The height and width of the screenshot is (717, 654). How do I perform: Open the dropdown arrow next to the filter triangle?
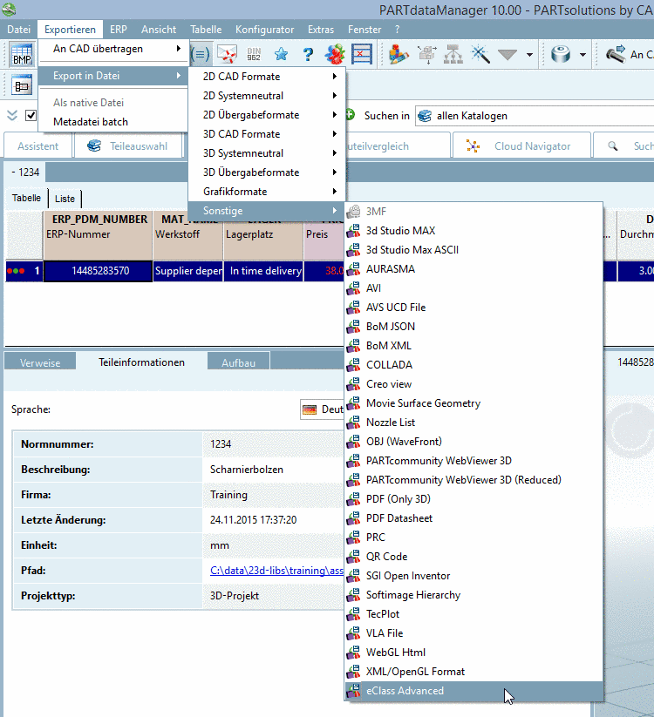(529, 55)
